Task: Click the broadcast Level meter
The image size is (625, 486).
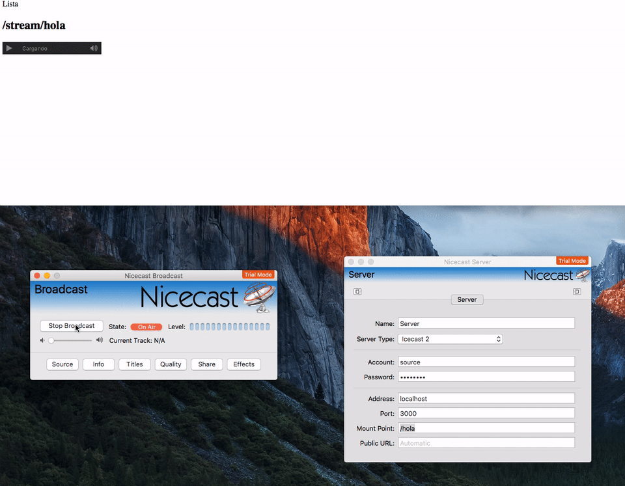Action: pyautogui.click(x=230, y=327)
